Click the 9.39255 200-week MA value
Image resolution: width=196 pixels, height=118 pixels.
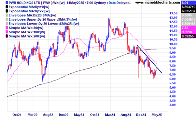coord(189,36)
